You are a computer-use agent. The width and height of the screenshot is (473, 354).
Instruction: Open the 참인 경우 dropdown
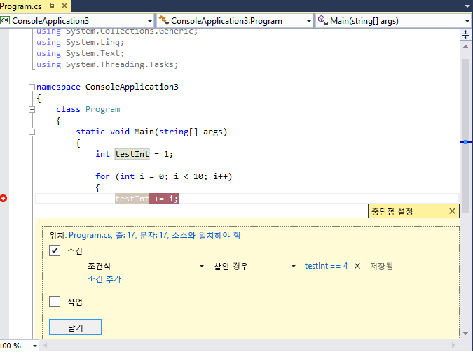[x=294, y=267]
